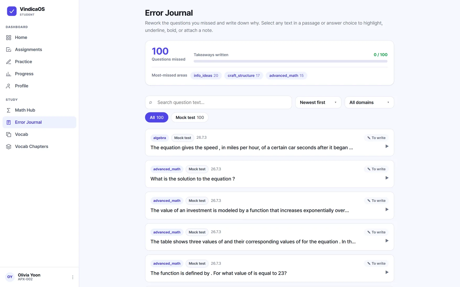Select the Mock test 100 filter pill
Viewport: 460px width, 287px height.
tap(189, 117)
